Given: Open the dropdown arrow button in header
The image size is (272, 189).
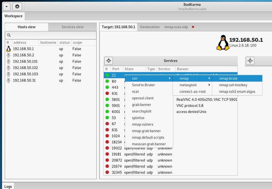Looking at the screenshot, I should [x=7, y=6].
